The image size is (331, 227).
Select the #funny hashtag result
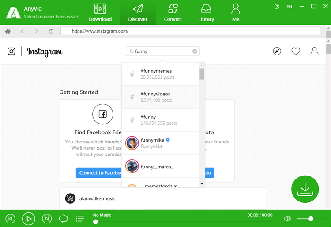coord(161,120)
